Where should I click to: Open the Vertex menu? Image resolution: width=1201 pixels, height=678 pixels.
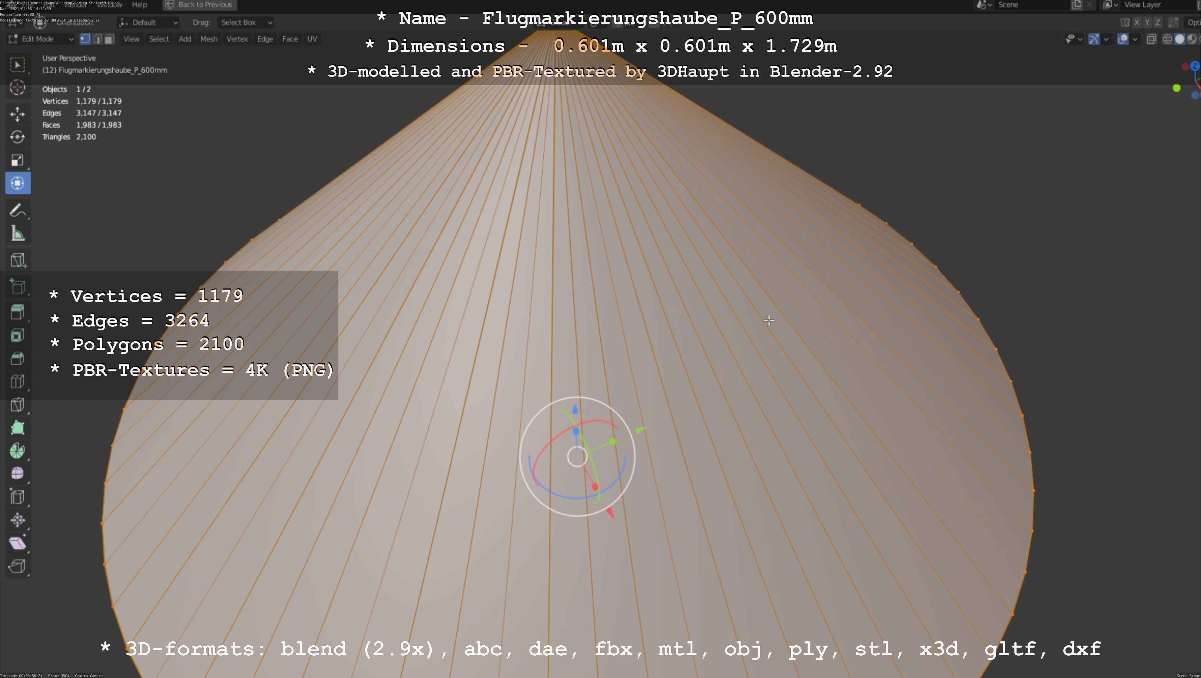pyautogui.click(x=237, y=39)
